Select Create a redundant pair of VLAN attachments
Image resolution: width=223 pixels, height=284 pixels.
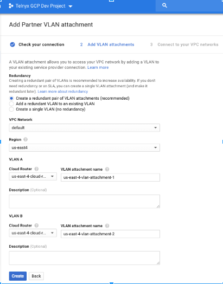click(11, 98)
